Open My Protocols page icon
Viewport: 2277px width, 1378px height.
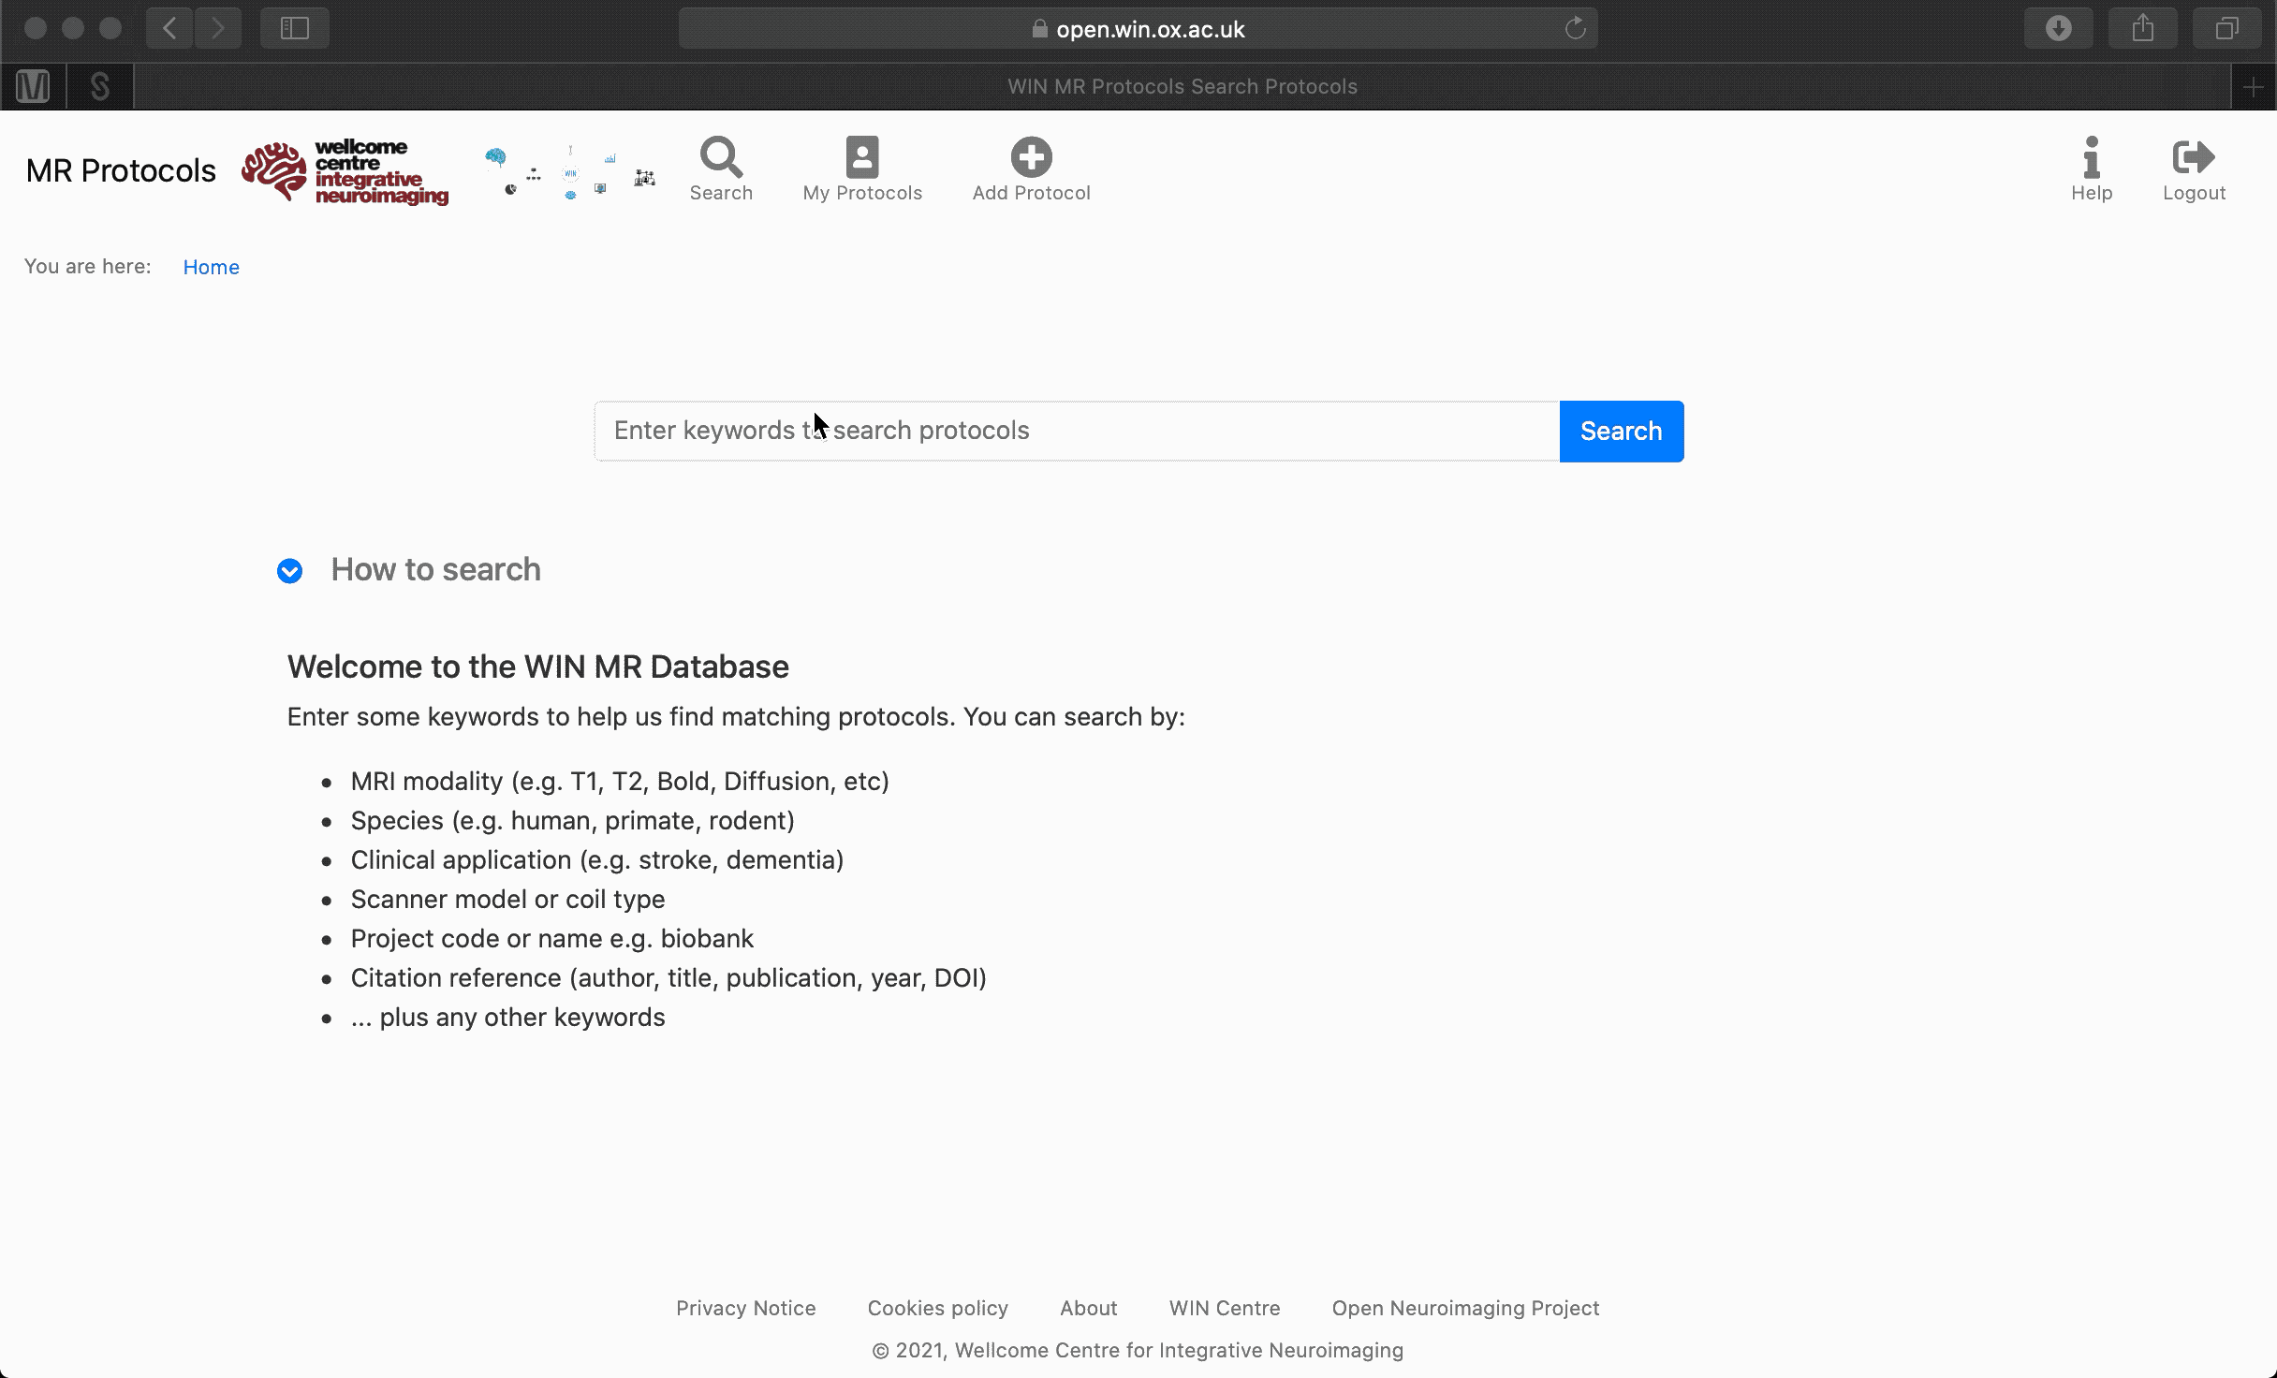pos(861,157)
